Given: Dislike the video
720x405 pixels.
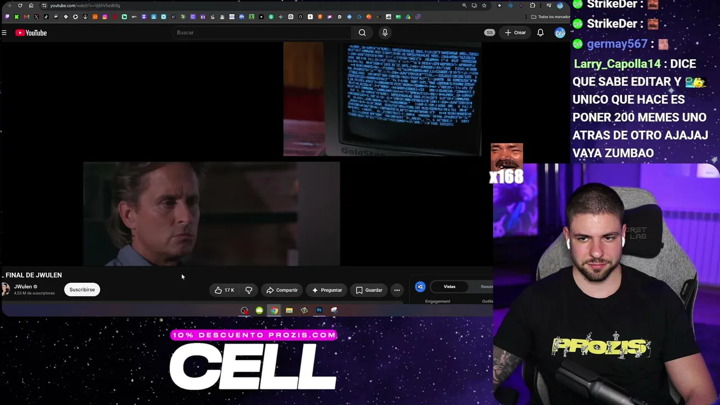Looking at the screenshot, I should tap(249, 290).
